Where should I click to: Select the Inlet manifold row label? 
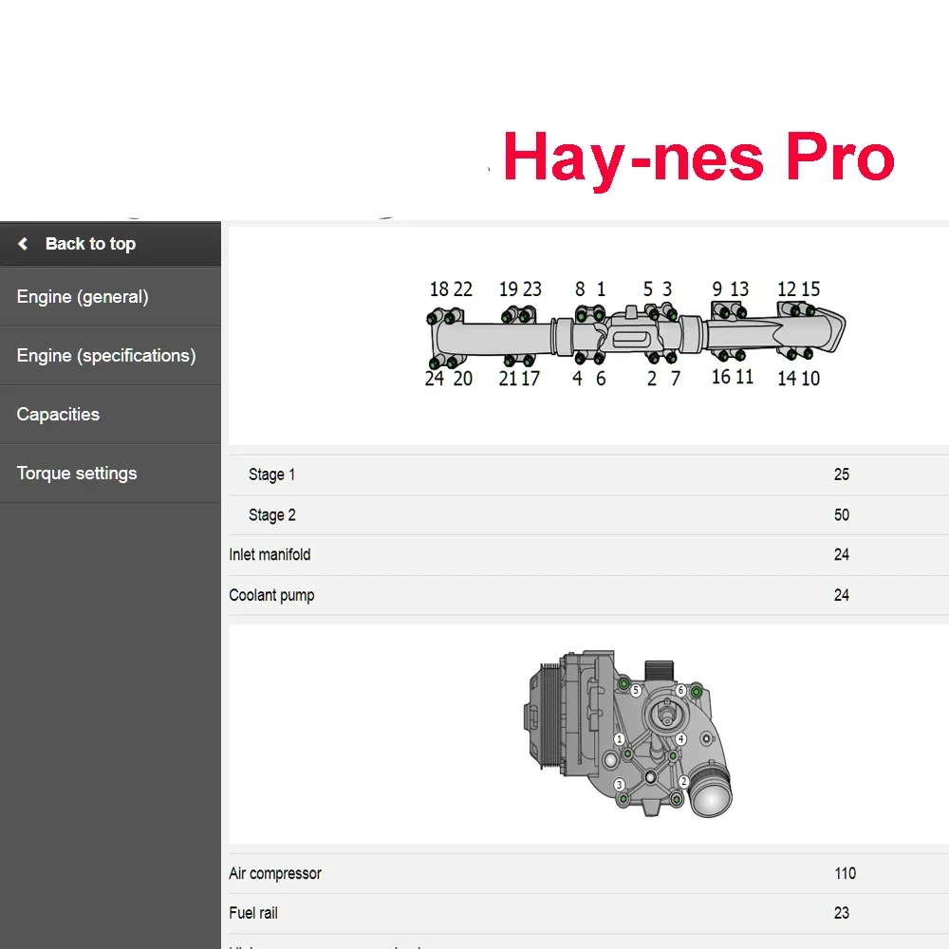pos(270,555)
